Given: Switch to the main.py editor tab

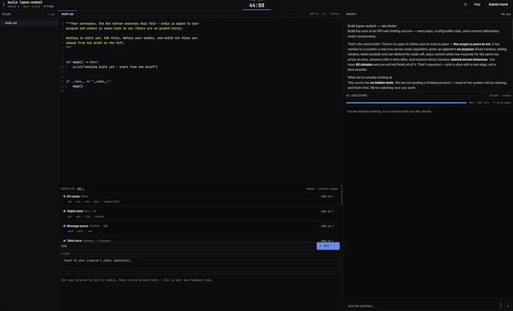Looking at the screenshot, I should click(x=68, y=14).
